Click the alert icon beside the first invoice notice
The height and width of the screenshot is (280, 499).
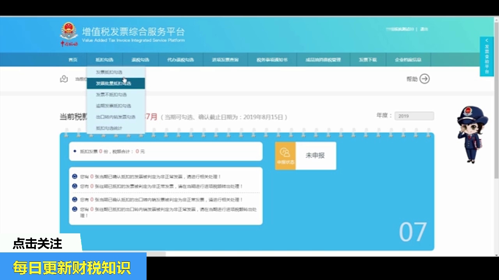point(74,176)
